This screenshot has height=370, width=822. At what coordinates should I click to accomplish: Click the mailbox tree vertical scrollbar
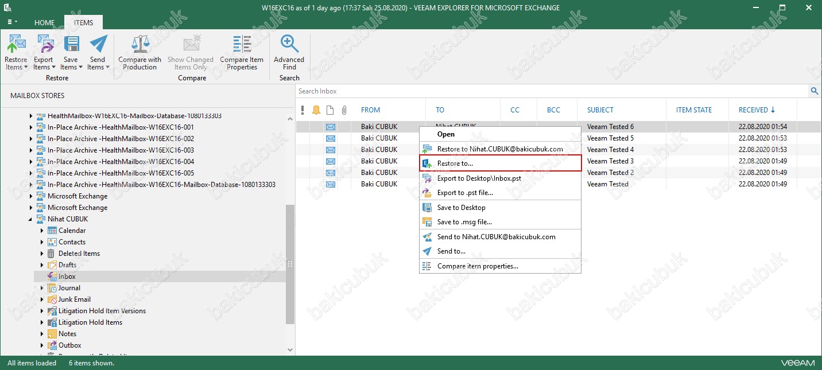(290, 265)
